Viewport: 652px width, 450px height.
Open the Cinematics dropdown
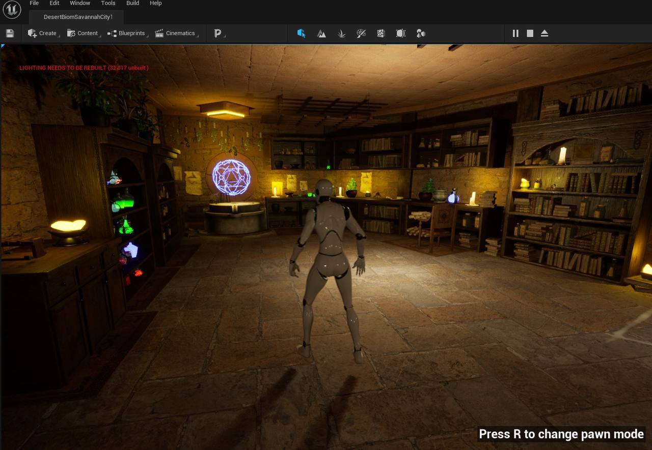tap(176, 33)
